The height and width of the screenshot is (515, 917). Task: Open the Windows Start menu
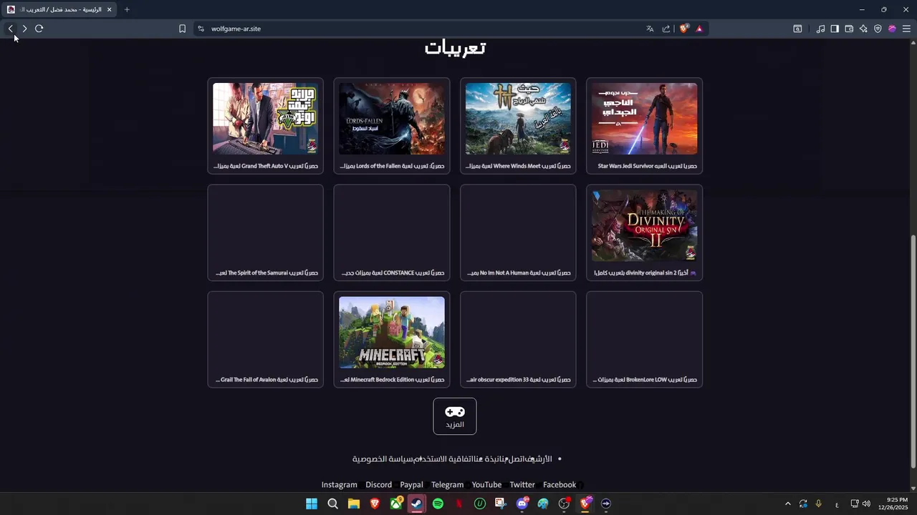[x=312, y=504]
